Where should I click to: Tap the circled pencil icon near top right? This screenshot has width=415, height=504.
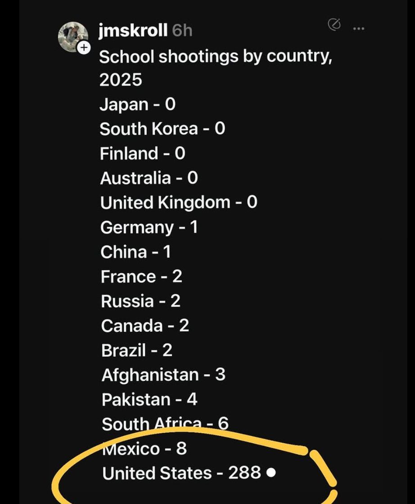(334, 25)
